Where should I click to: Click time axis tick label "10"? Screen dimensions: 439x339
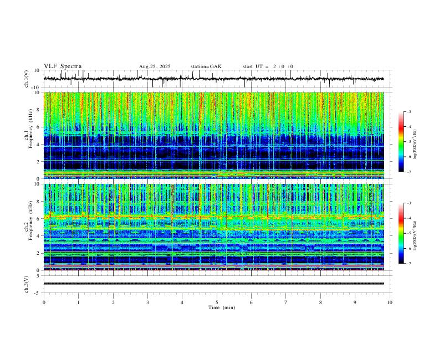(390, 302)
